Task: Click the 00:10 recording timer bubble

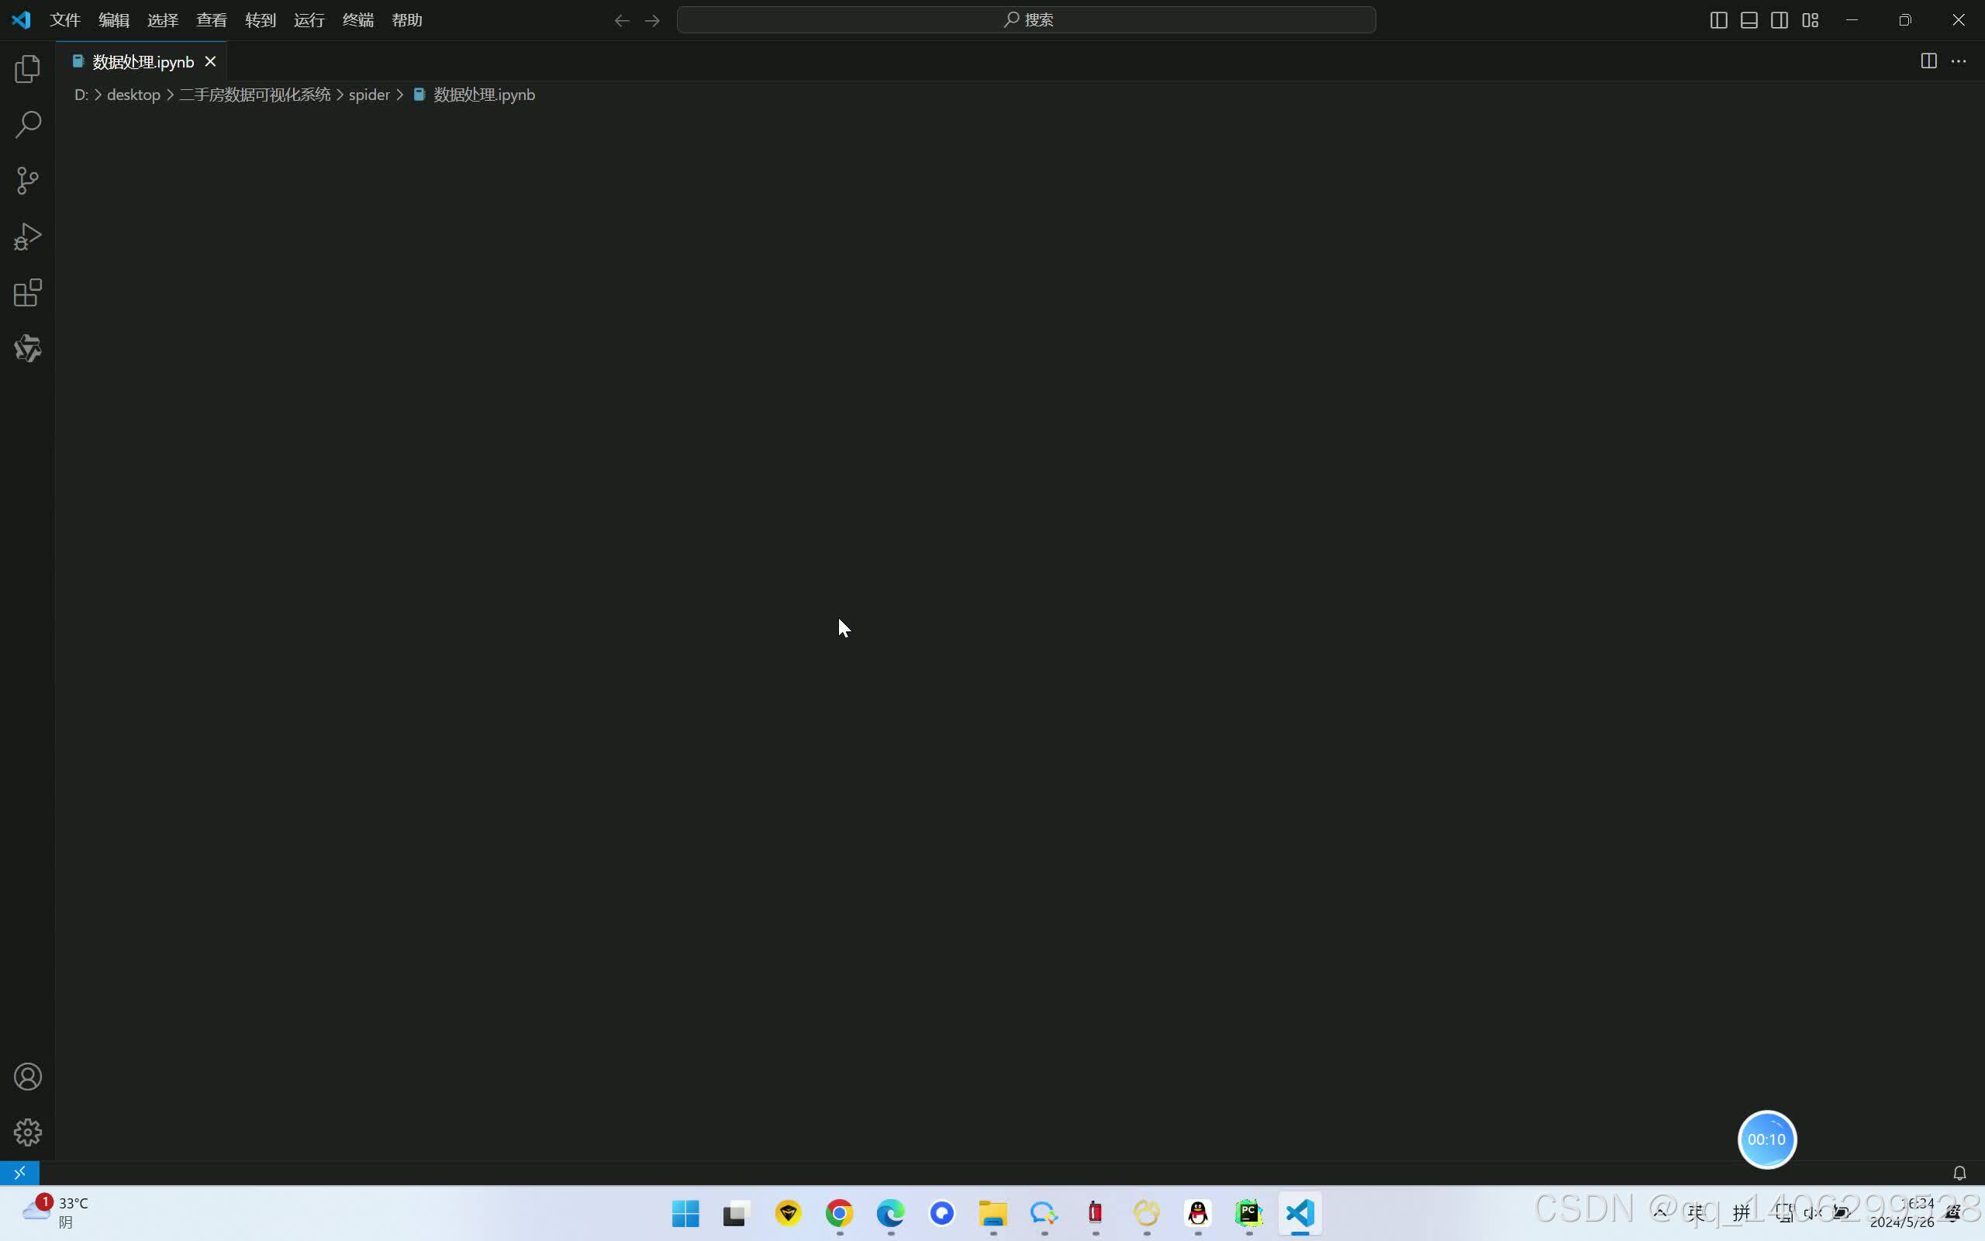Action: click(x=1767, y=1139)
